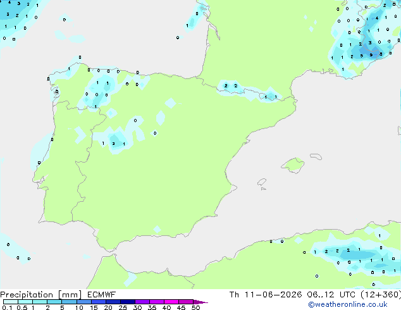Click the '0.1' legend scale label
401x310 pixels.
7,307
